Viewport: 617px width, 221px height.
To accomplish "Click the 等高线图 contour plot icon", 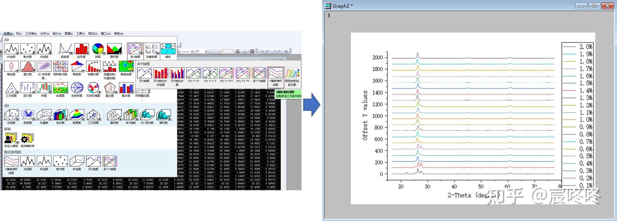I will coord(126,66).
